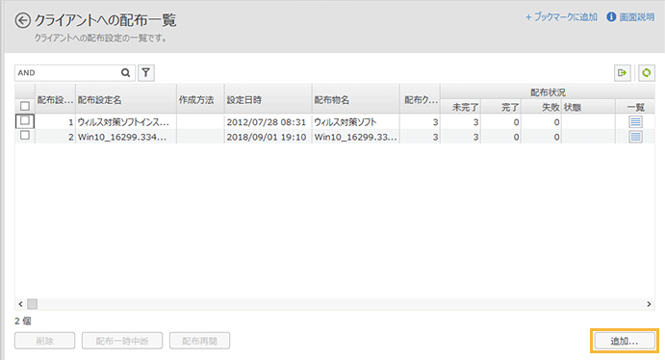Toggle the select-all header checkbox
This screenshot has width=665, height=360.
click(25, 106)
